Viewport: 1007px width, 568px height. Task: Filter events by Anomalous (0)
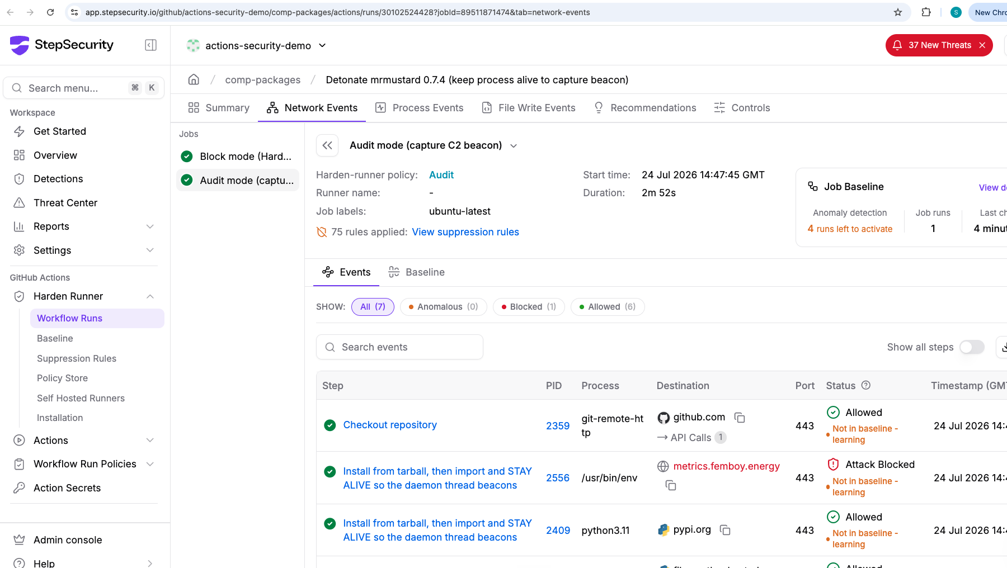coord(443,307)
